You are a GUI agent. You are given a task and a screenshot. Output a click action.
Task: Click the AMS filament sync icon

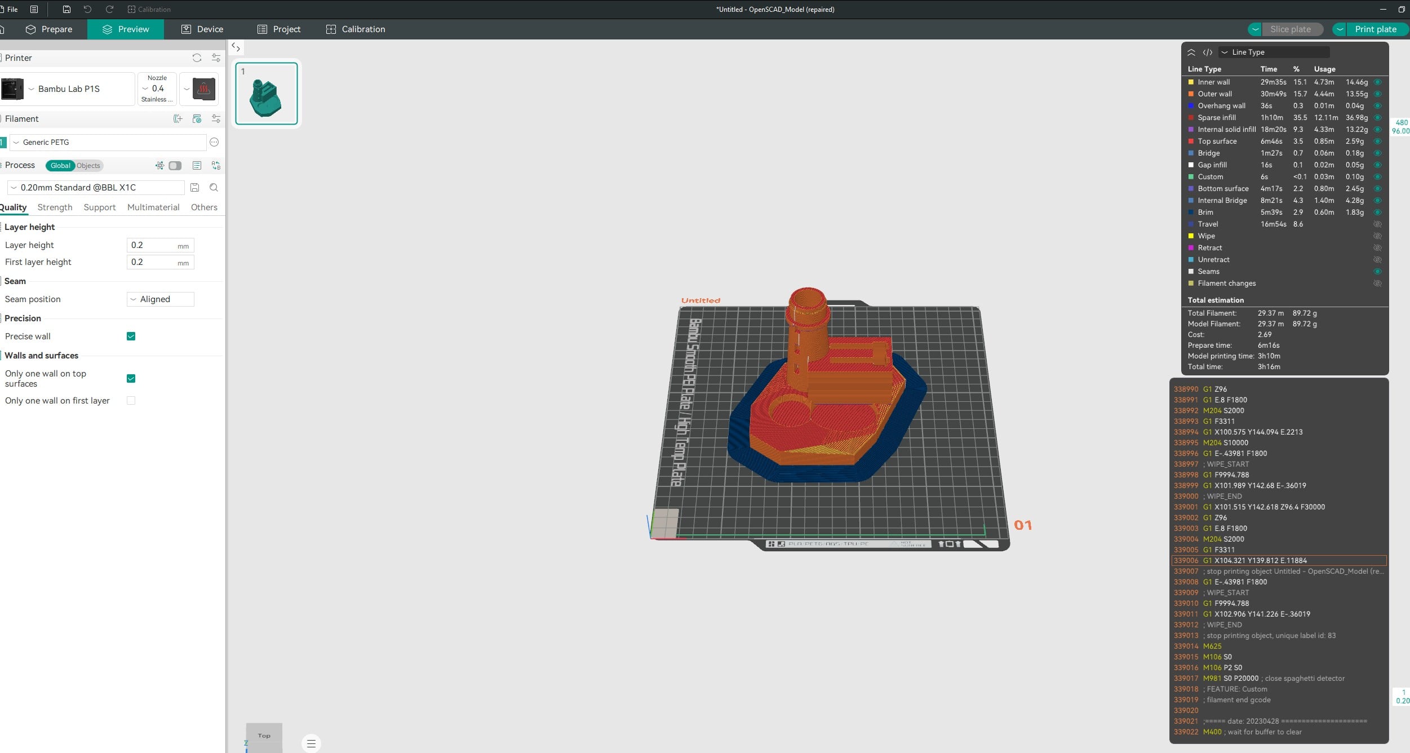coord(197,118)
